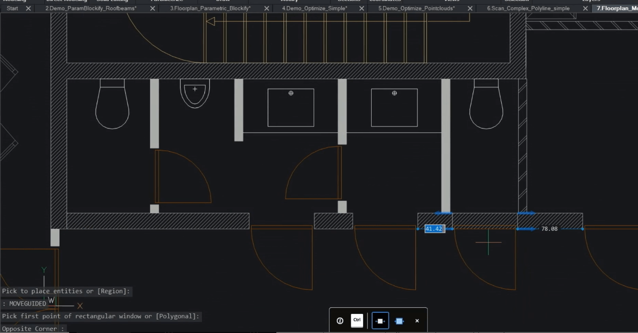Click the UCS axis icon labeled W
The image size is (638, 333).
pyautogui.click(x=51, y=300)
